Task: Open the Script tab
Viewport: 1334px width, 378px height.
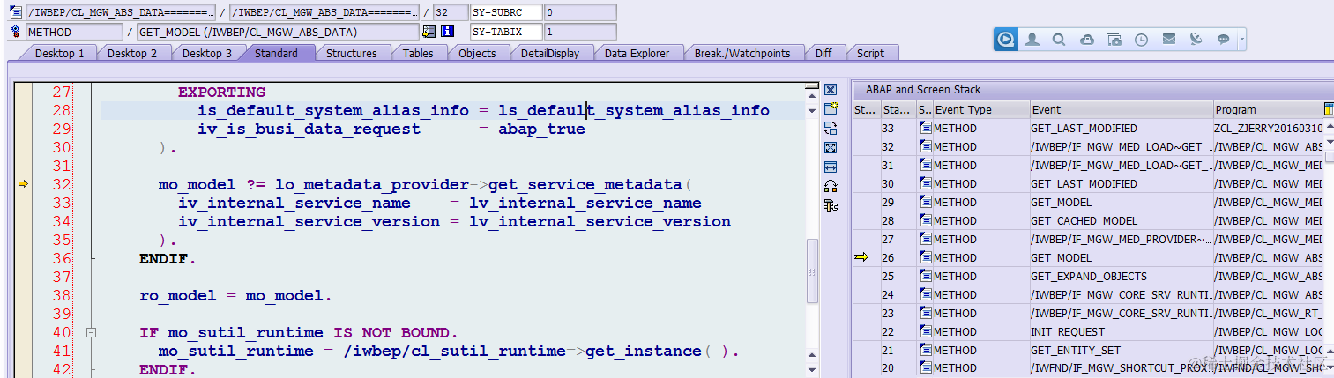Action: [870, 53]
